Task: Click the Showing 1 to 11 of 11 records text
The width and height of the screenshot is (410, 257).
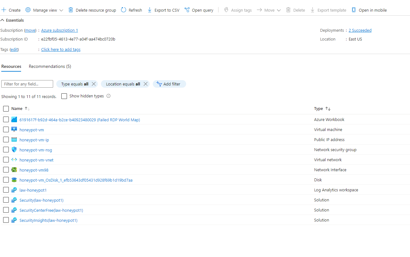Action: pyautogui.click(x=29, y=96)
